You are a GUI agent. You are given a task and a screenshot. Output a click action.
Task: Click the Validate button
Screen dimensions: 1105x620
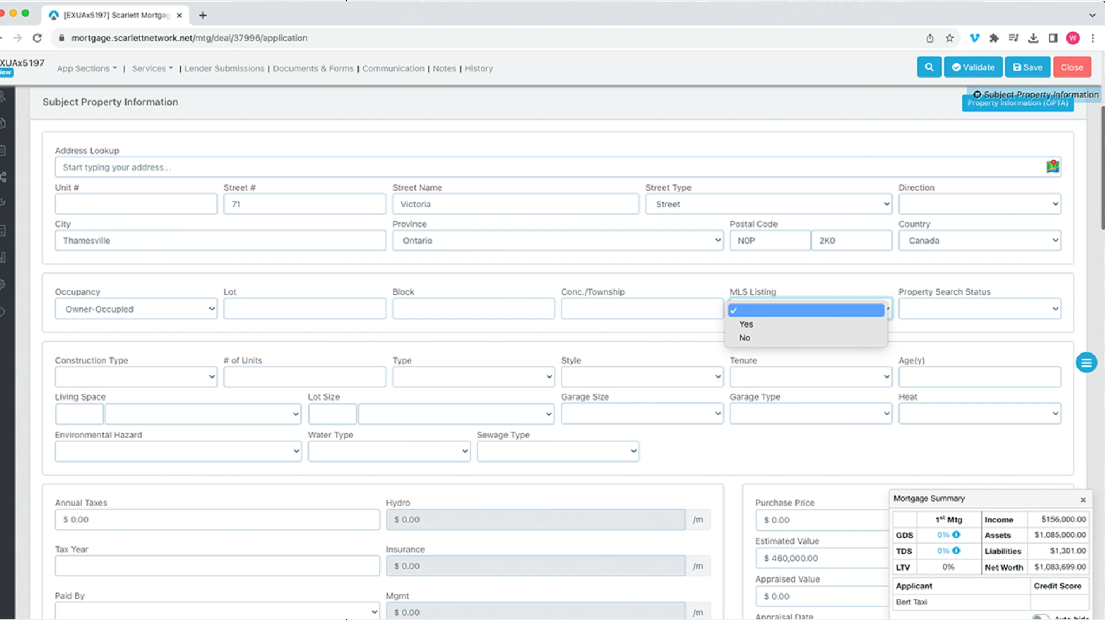tap(973, 67)
